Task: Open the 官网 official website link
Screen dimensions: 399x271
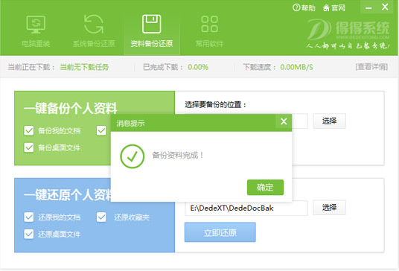Action: click(x=333, y=8)
